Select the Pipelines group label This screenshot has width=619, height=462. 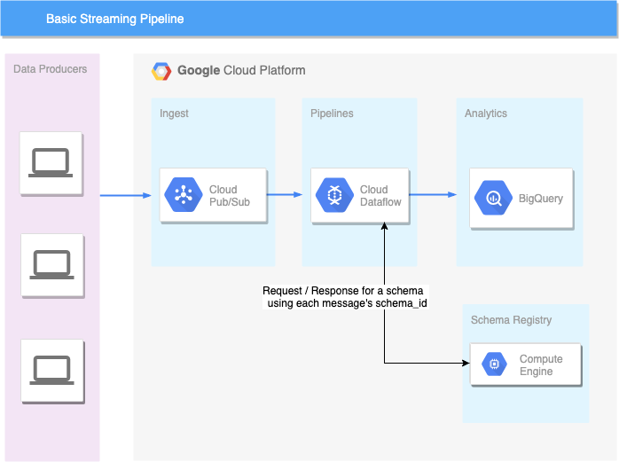[x=332, y=114]
